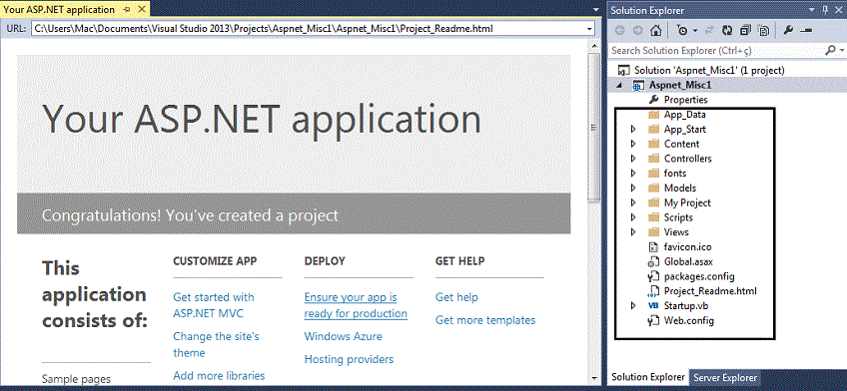Click the Models folder icon

pos(653,189)
